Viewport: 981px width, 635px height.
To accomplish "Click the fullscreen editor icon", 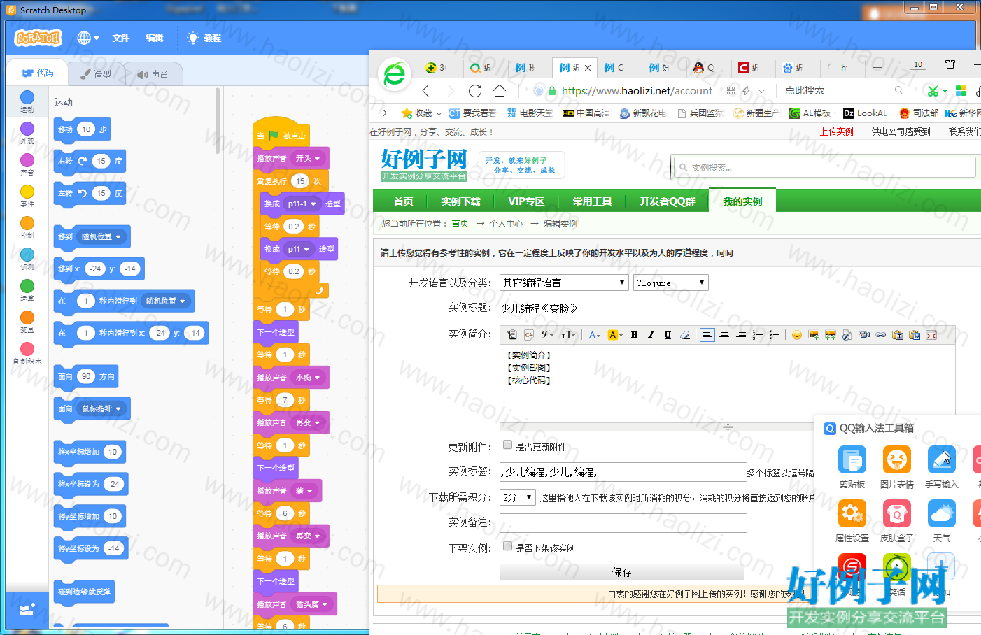I will click(931, 335).
